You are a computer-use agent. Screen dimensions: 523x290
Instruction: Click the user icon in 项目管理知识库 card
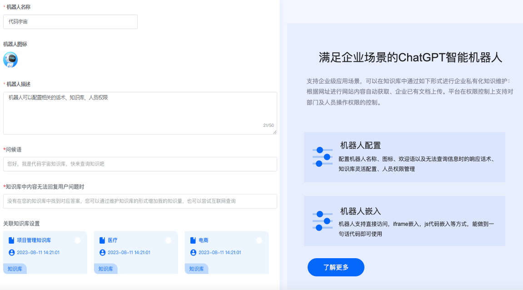point(12,253)
